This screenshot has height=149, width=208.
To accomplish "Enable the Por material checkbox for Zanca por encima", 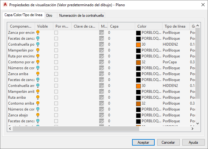I will coord(56,33).
